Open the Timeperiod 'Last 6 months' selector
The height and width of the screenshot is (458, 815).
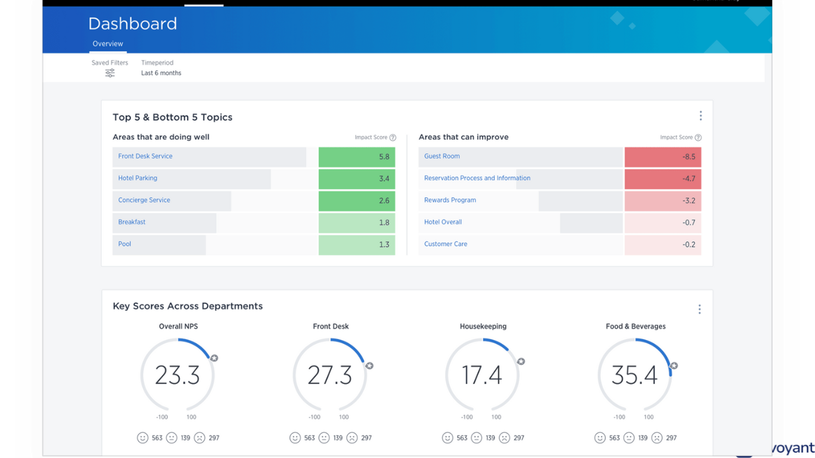pos(161,73)
